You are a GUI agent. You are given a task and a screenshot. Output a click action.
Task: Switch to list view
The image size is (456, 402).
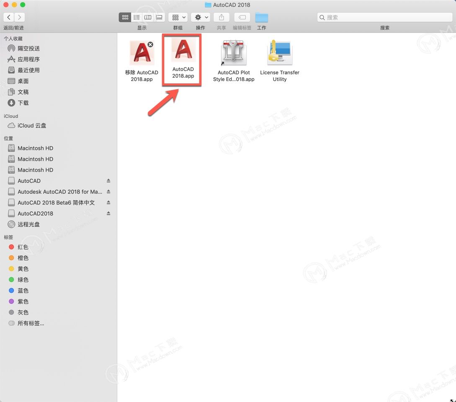[137, 17]
